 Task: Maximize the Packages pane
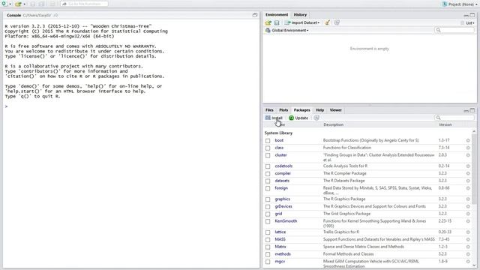(472, 110)
